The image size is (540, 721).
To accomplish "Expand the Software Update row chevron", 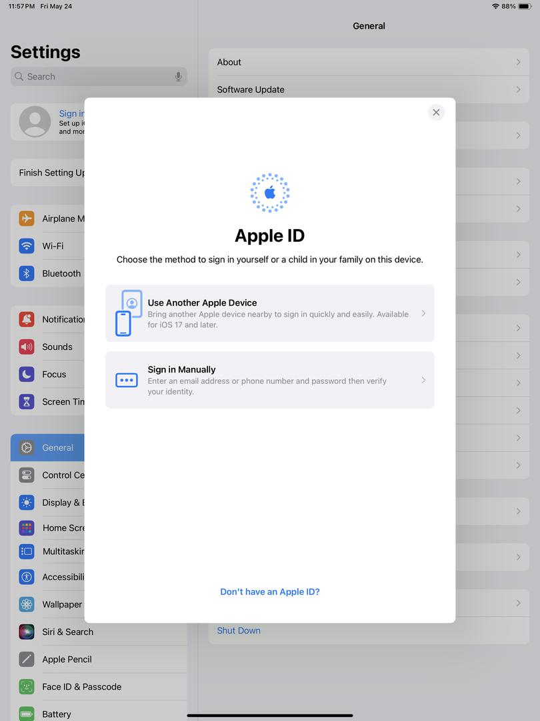I will pyautogui.click(x=519, y=89).
